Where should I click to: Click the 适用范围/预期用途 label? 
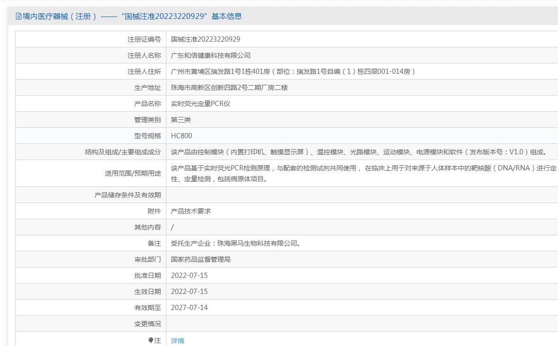133,173
